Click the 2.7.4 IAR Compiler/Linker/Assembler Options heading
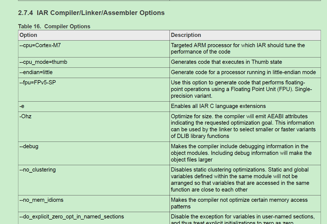 [x=91, y=13]
